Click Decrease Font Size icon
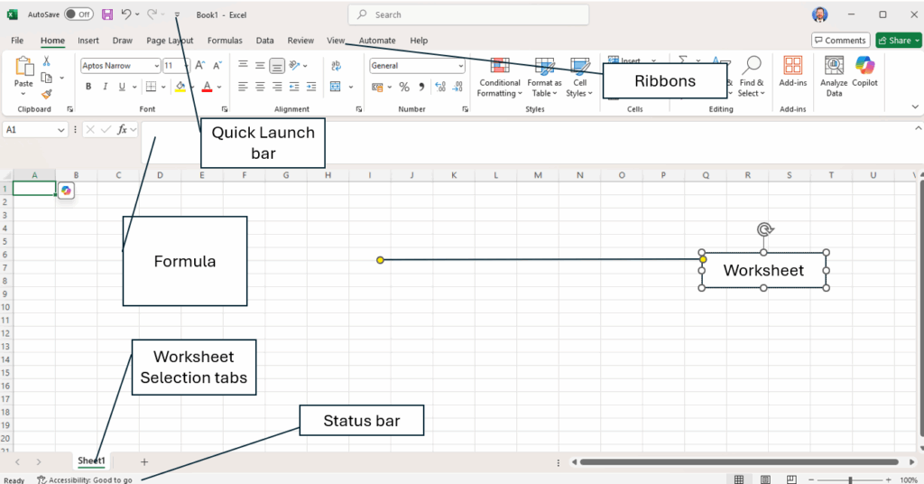The width and height of the screenshot is (924, 484). [217, 65]
